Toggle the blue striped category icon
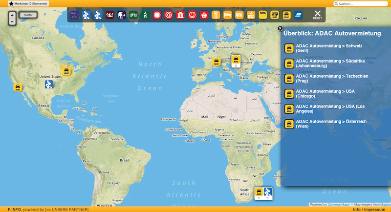This screenshot has width=391, height=212. (298, 15)
